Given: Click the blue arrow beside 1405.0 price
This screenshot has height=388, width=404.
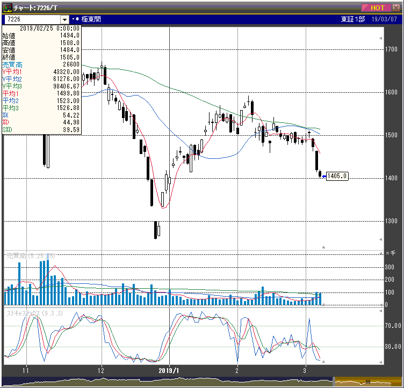Looking at the screenshot, I should (x=324, y=177).
